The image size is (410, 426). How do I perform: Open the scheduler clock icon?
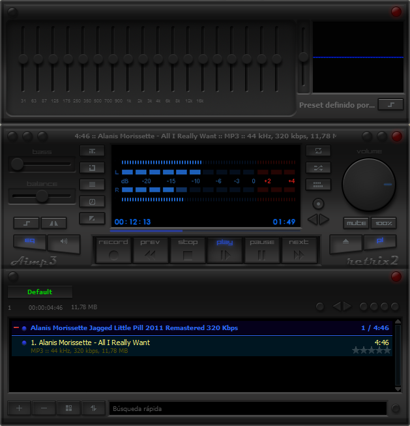(92, 202)
